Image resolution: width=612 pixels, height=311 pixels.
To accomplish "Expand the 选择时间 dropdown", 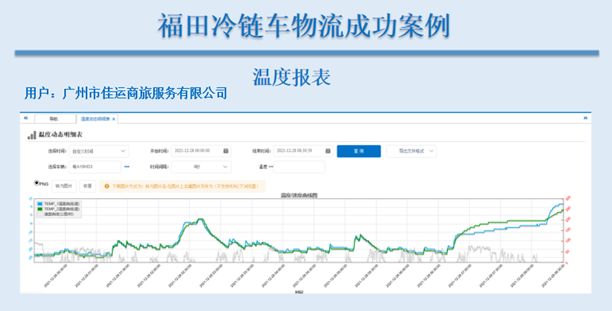I will point(99,151).
